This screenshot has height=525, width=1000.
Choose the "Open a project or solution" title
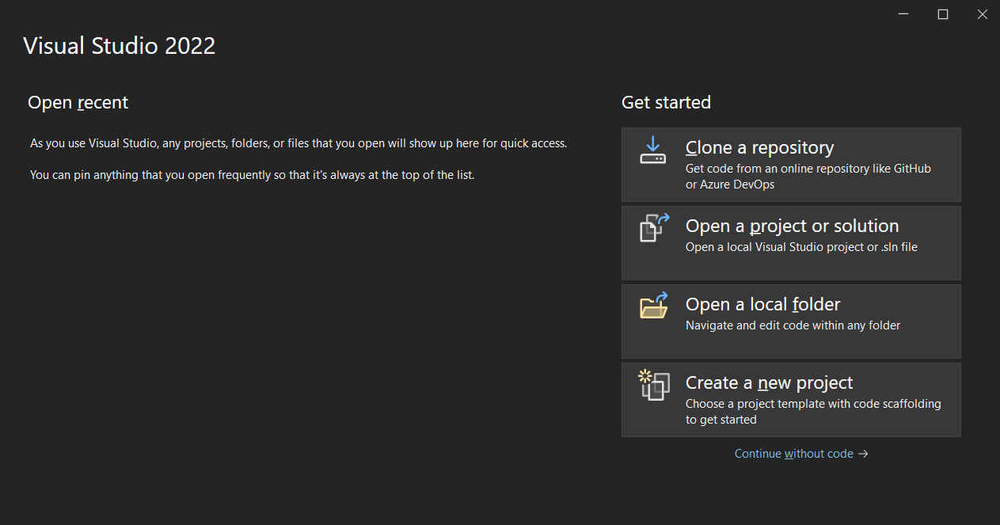click(792, 226)
